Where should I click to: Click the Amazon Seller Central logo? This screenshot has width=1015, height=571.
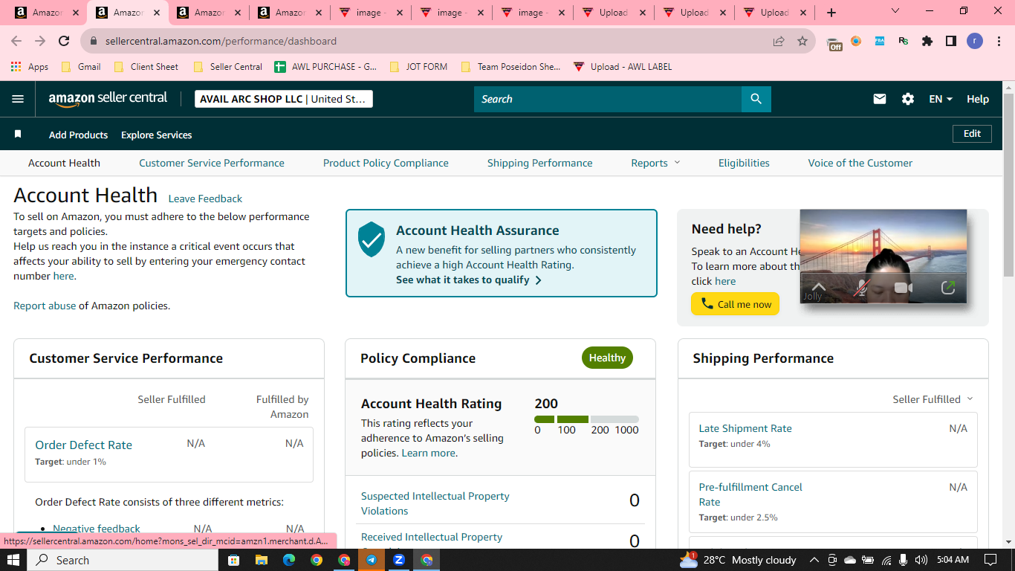[x=108, y=99]
